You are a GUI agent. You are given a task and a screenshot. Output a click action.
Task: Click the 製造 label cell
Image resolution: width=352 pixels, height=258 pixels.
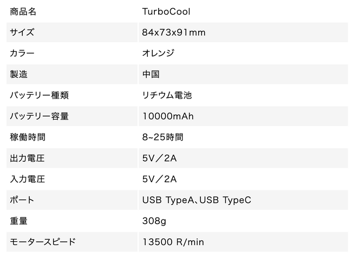point(18,74)
